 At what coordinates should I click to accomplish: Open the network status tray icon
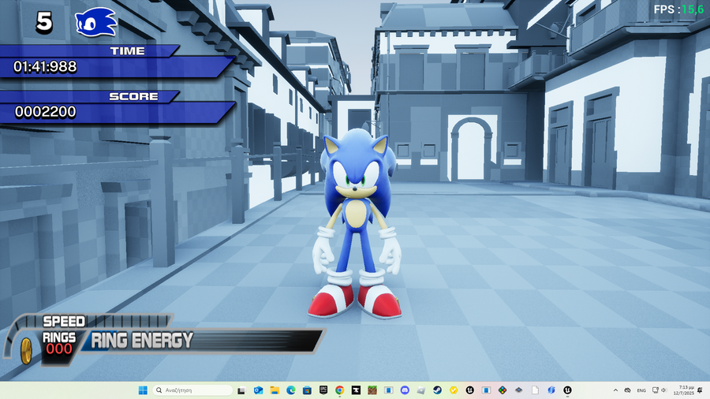(656, 390)
